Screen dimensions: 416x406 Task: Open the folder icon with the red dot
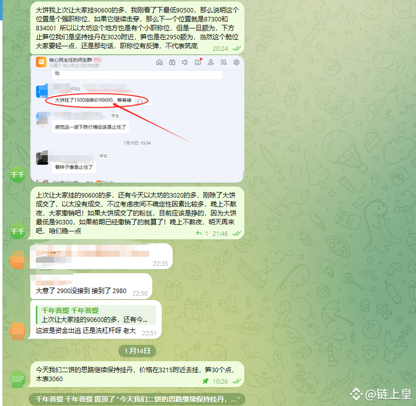coord(198,62)
